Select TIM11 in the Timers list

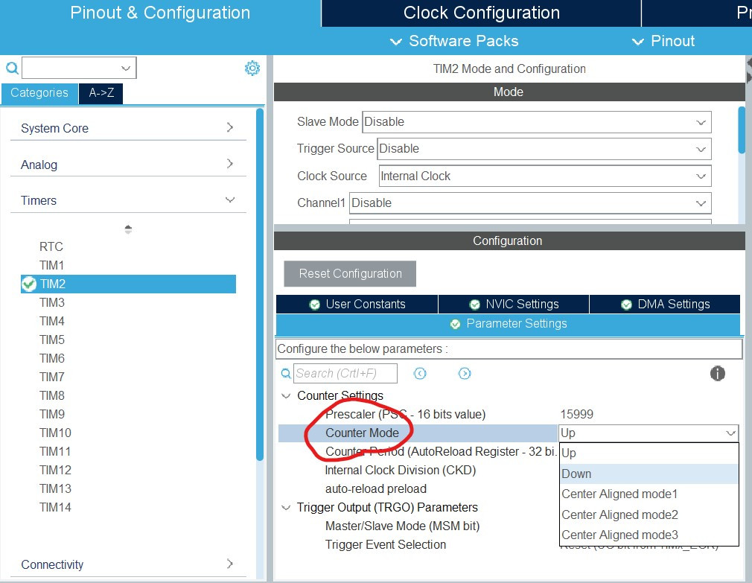pos(55,452)
